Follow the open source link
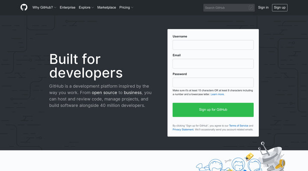The width and height of the screenshot is (308, 171). (104, 93)
